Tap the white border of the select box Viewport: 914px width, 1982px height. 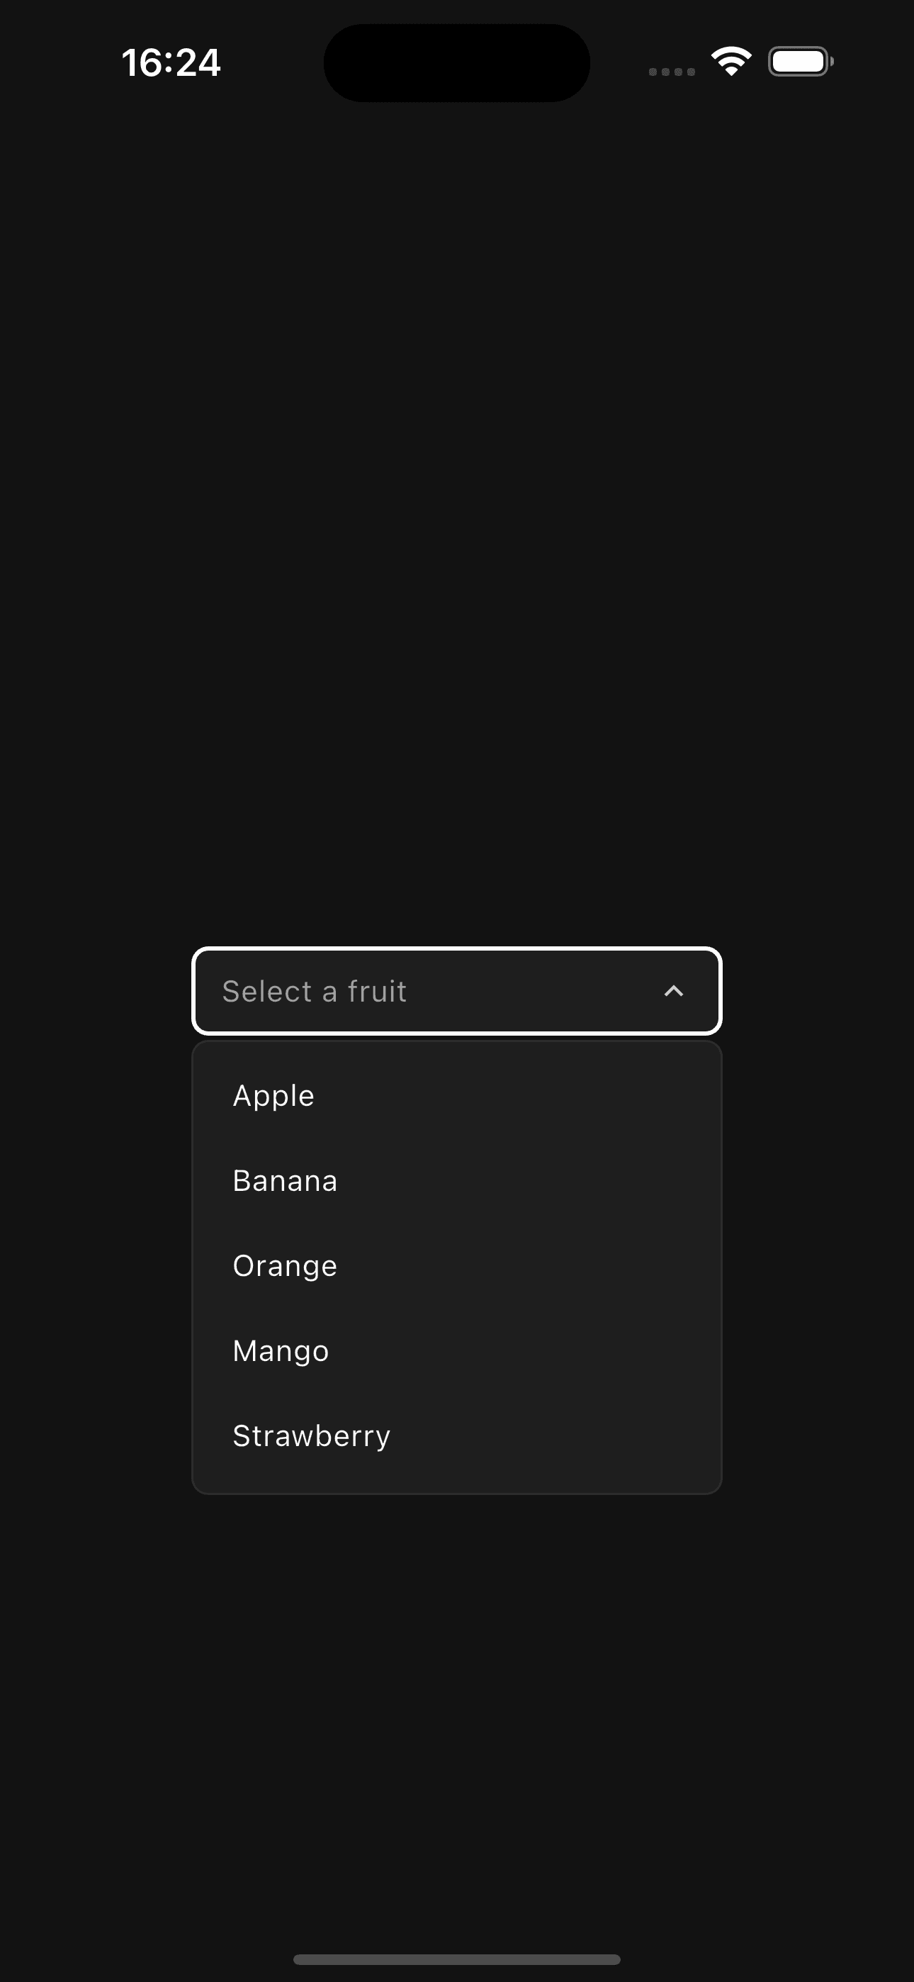click(456, 953)
